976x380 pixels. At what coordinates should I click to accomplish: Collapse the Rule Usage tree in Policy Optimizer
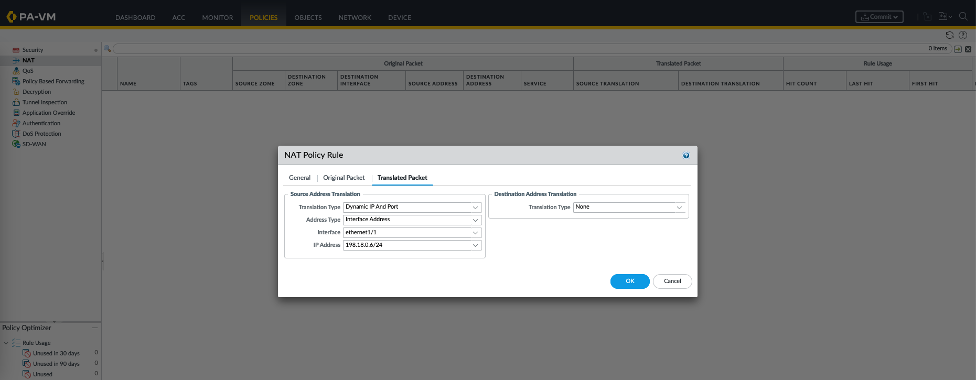click(6, 343)
